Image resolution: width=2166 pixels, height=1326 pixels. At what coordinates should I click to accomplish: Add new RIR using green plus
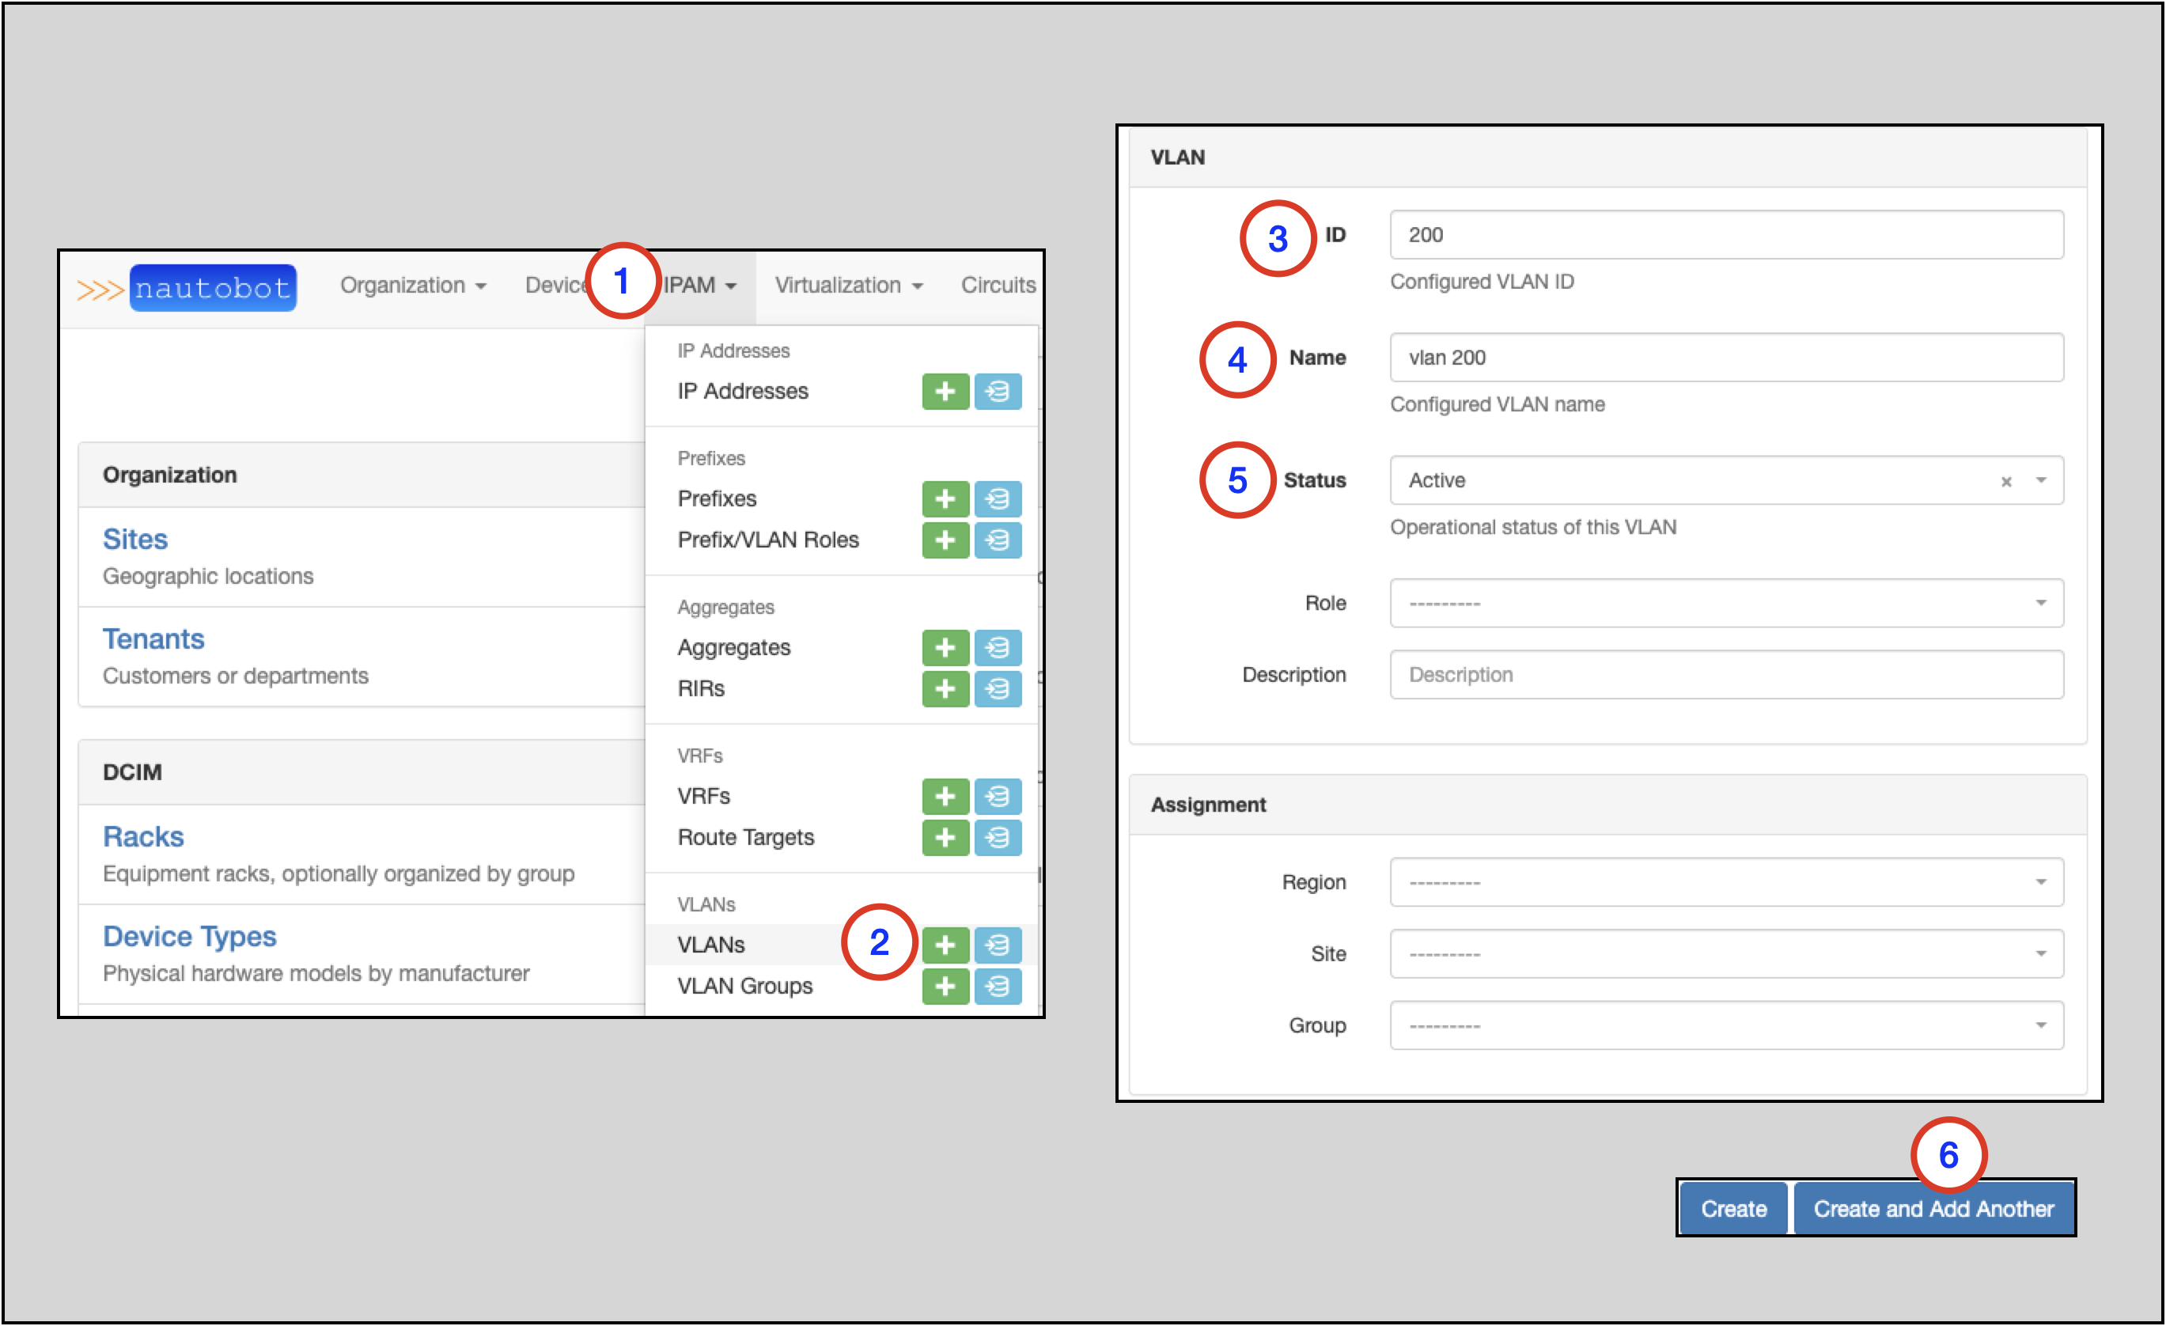(x=945, y=688)
